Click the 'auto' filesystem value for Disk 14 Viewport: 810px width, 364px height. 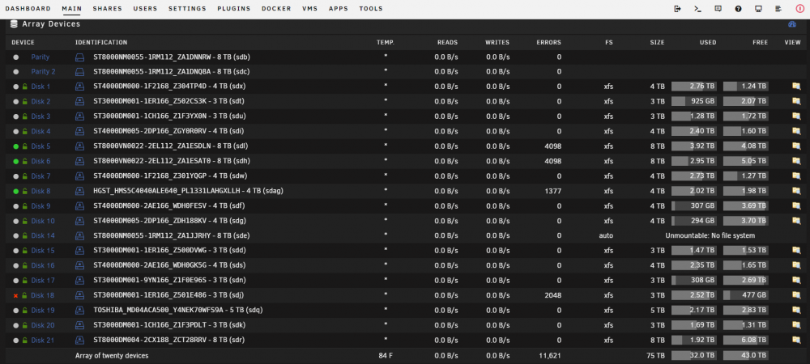coord(606,236)
